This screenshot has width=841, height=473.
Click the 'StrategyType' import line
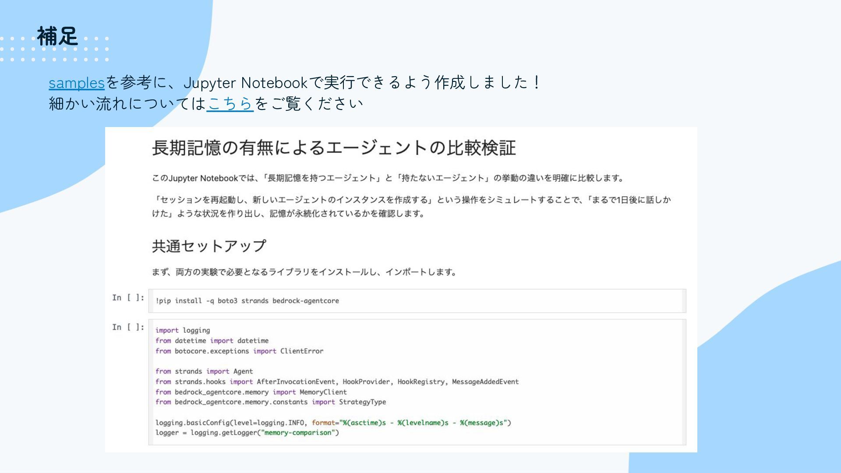(x=271, y=402)
